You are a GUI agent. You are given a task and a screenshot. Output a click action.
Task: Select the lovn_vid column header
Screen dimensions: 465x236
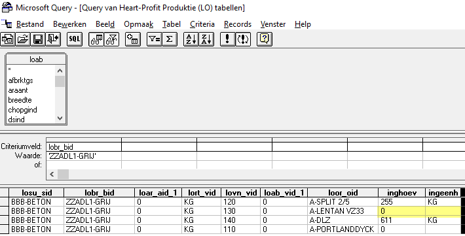click(240, 193)
